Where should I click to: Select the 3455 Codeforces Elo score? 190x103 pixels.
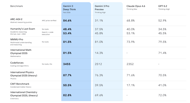click(67, 64)
